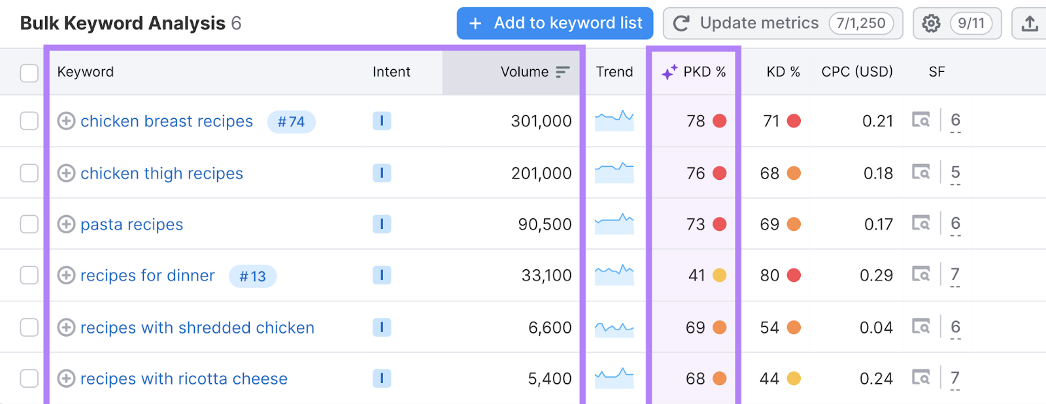
Task: Open trend chart for recipes with ricotta cheese
Action: point(615,379)
